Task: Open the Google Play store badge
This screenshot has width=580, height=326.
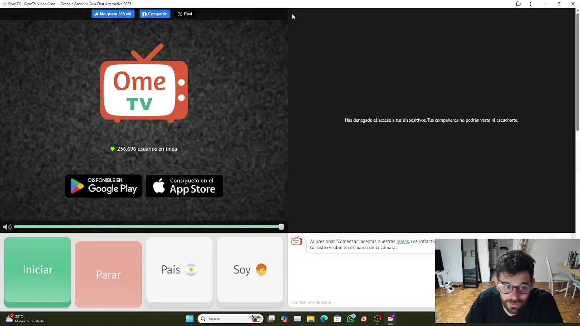Action: (x=103, y=186)
